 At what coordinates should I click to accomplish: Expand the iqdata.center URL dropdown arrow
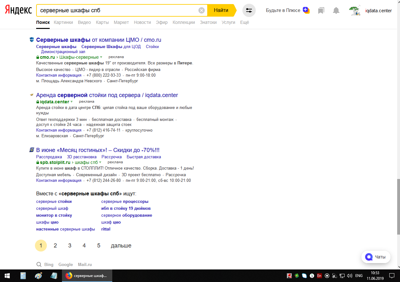coord(72,102)
